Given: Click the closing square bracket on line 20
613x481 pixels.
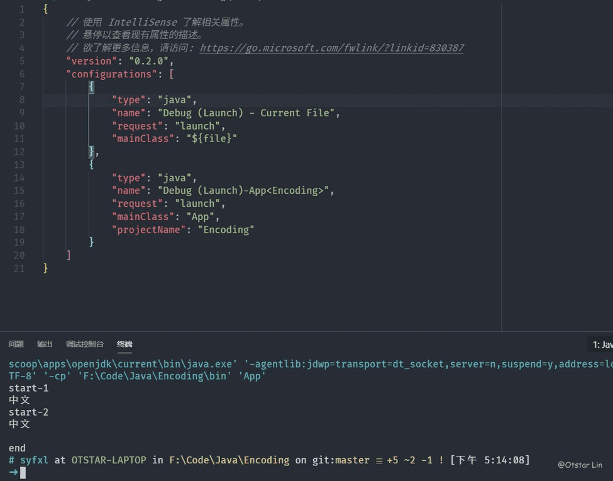Looking at the screenshot, I should click(x=69, y=255).
